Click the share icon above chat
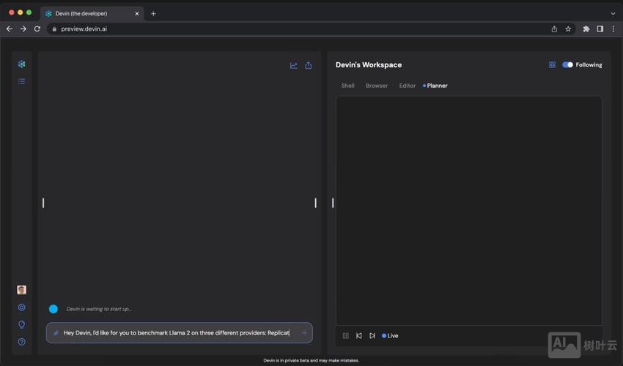The image size is (623, 366). (x=309, y=65)
